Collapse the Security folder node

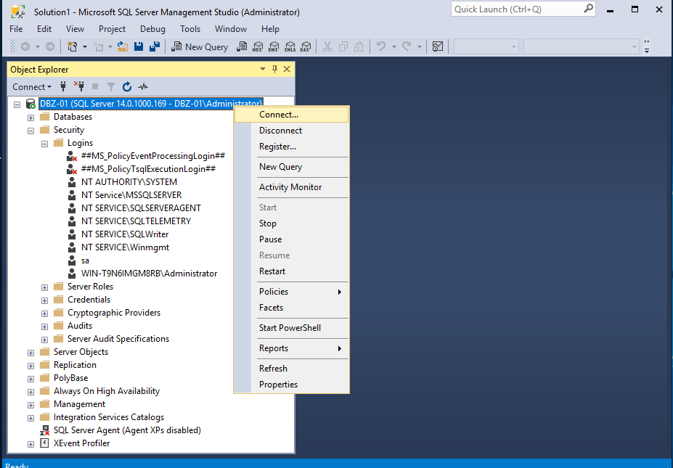(x=31, y=131)
